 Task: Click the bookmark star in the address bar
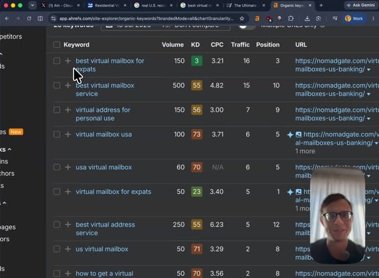pyautogui.click(x=242, y=18)
